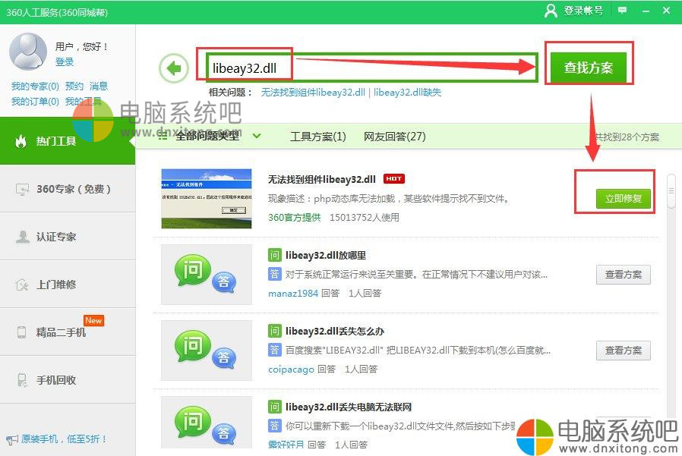Open question title libeay32.dll放哪里
This screenshot has width=682, height=456.
[326, 255]
